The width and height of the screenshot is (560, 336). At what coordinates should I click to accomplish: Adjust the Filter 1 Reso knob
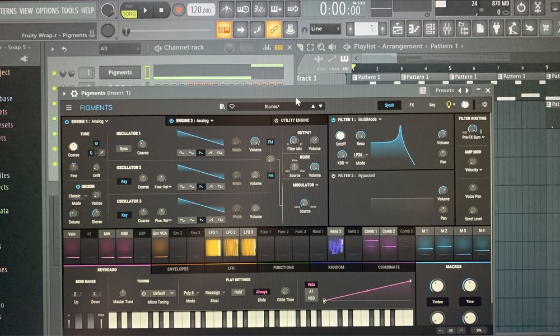(x=360, y=135)
